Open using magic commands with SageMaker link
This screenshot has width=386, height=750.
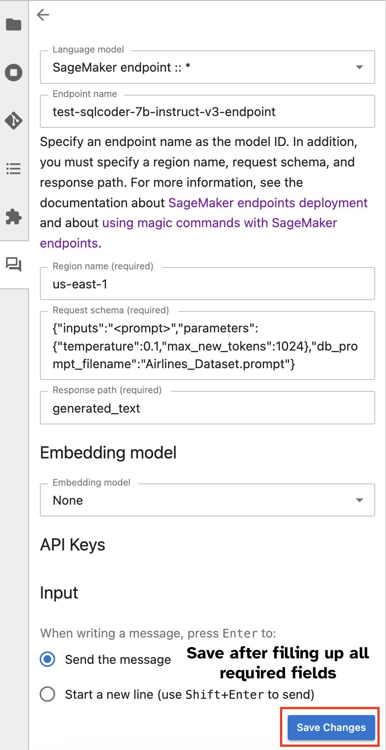pyautogui.click(x=219, y=223)
